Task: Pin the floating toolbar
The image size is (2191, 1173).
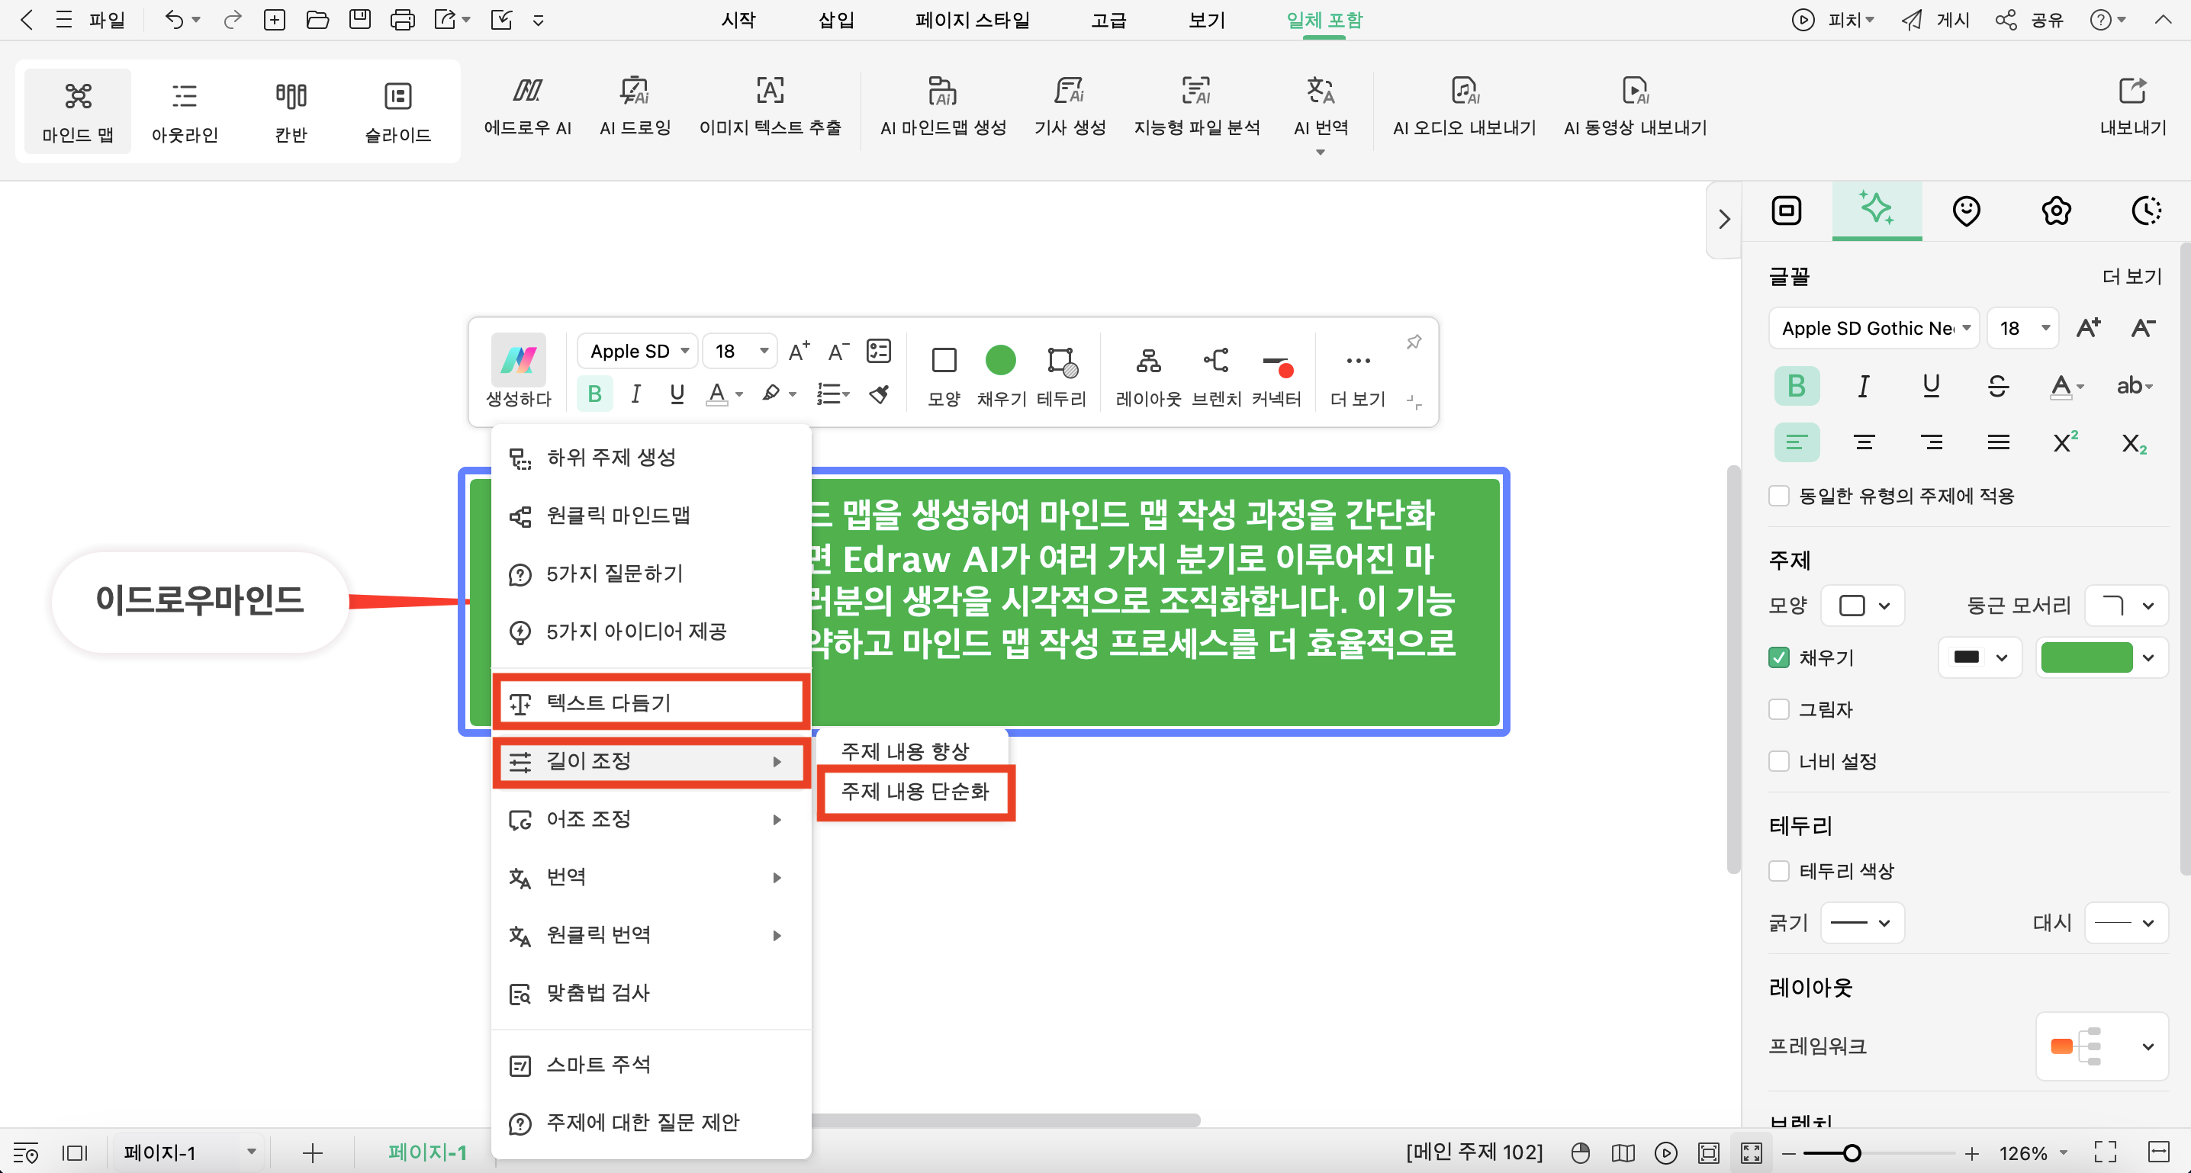Action: pos(1414,342)
